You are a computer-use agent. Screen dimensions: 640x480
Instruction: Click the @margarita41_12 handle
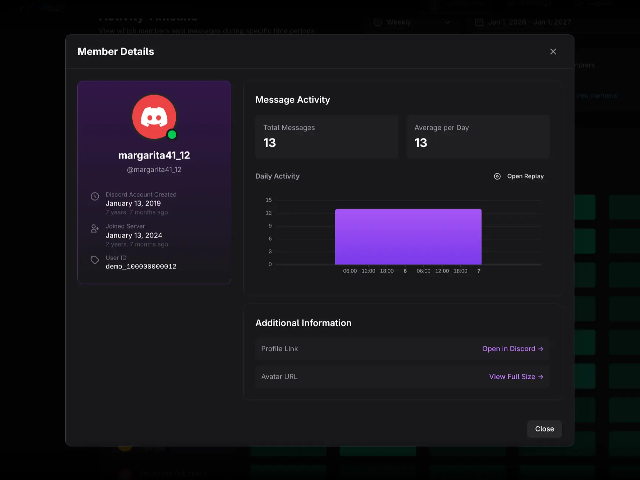[x=154, y=170]
